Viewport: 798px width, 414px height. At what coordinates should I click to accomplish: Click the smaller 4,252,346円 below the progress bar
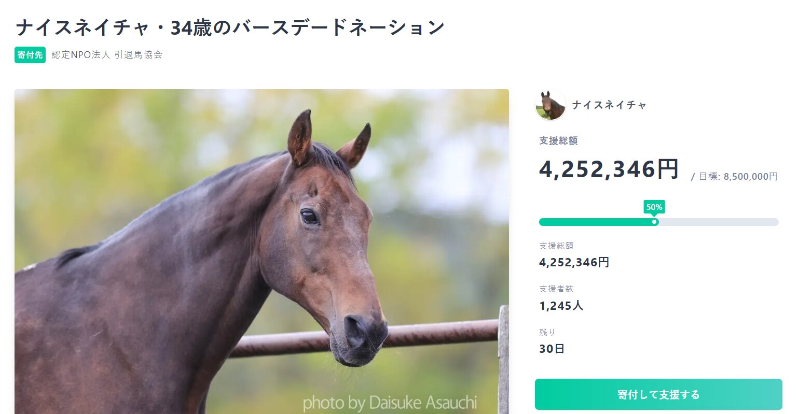[574, 262]
